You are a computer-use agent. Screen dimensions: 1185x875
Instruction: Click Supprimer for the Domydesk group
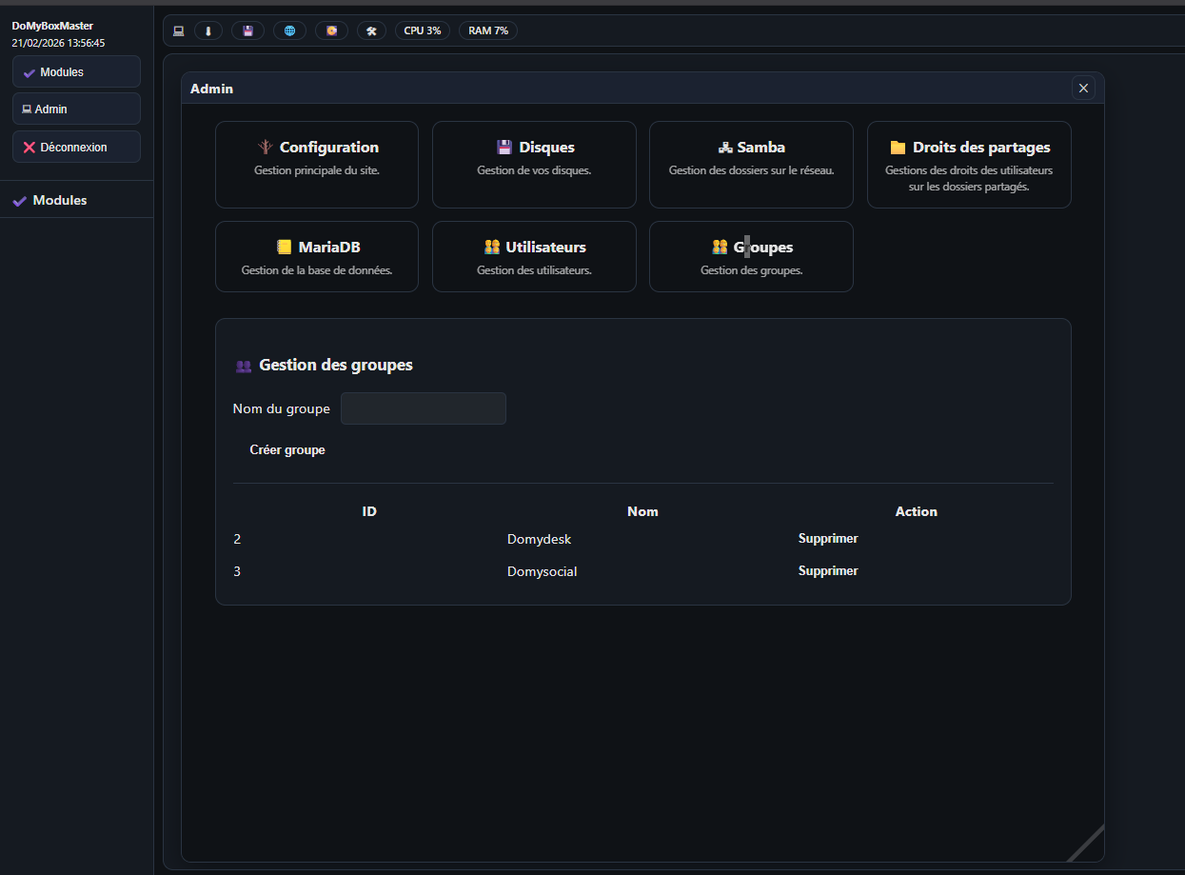(828, 539)
